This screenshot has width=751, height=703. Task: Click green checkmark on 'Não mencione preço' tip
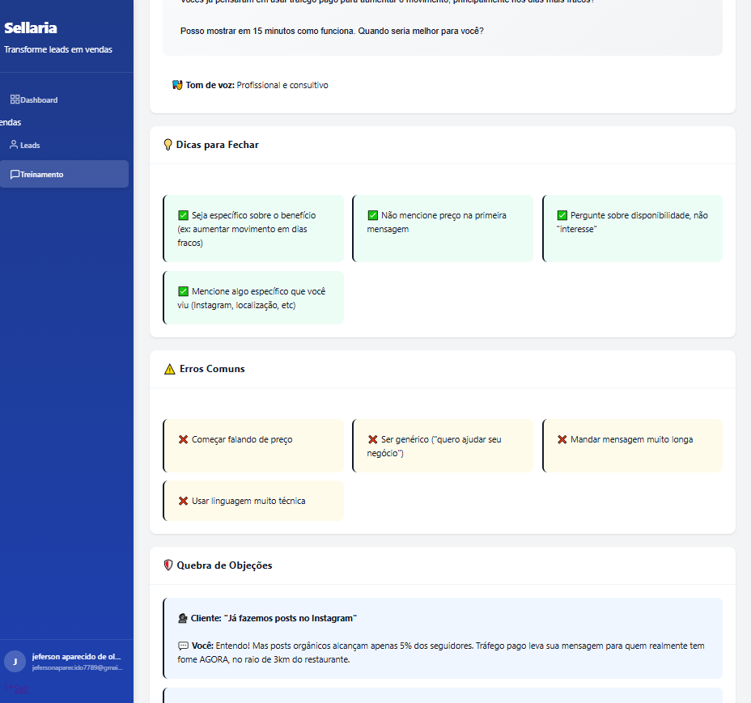373,215
